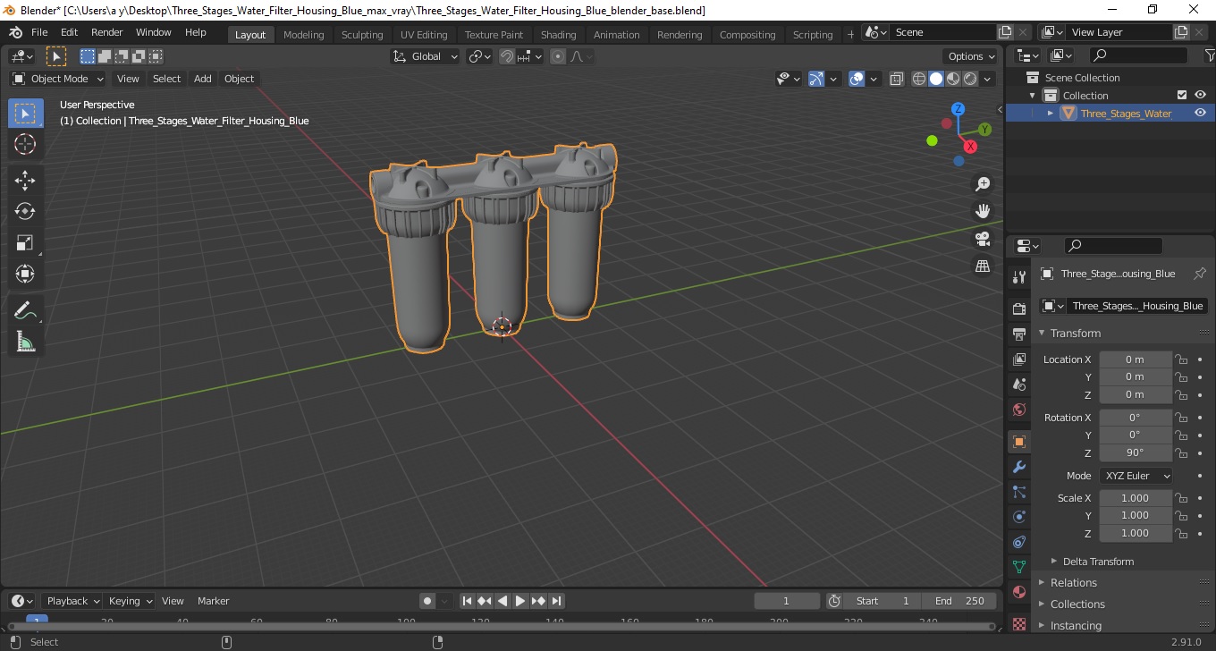Image resolution: width=1216 pixels, height=651 pixels.
Task: Click the Scale X value field
Action: 1135,498
